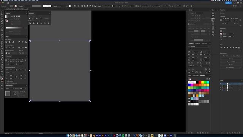Click the Stroke swatch in Properties Appearance

[221, 34]
